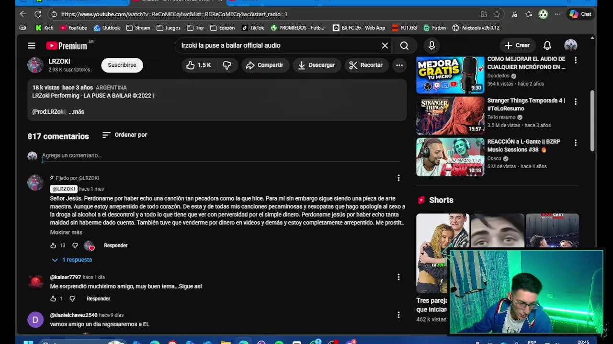Like the comment by @kaiser7797
The image size is (613, 344).
pos(53,299)
